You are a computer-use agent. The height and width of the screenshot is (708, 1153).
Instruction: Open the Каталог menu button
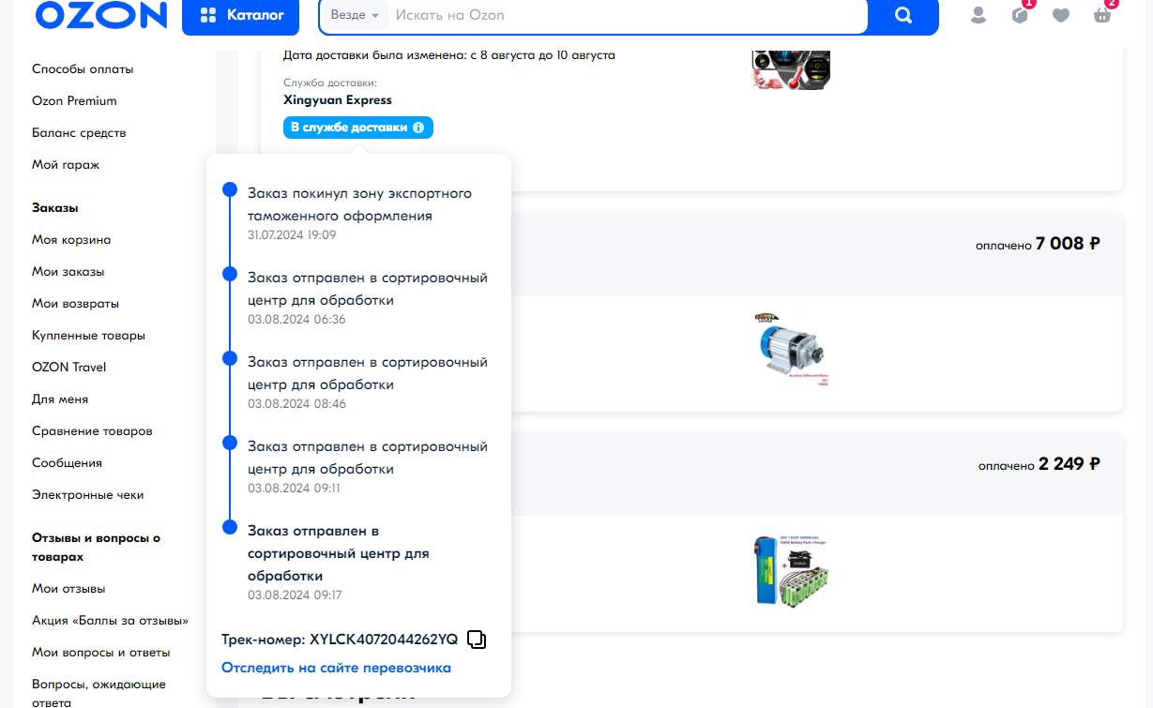point(241,16)
